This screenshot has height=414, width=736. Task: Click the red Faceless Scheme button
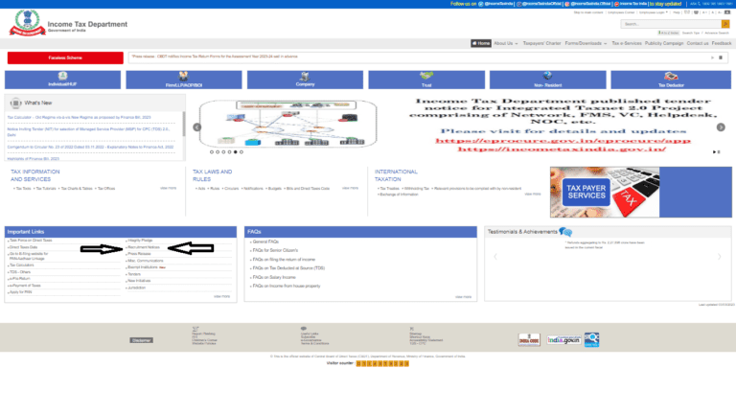(x=65, y=57)
